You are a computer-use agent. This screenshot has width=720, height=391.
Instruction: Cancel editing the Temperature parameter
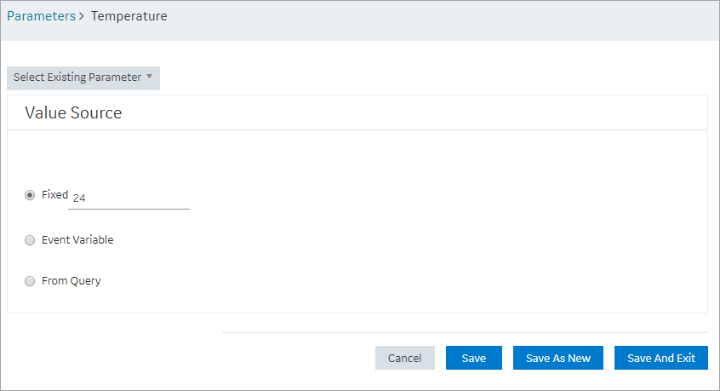[404, 358]
